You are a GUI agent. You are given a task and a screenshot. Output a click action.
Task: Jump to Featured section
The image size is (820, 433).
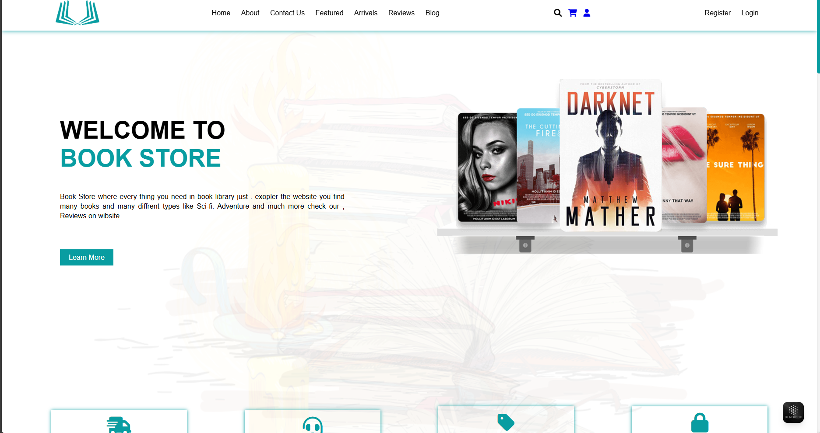coord(329,13)
